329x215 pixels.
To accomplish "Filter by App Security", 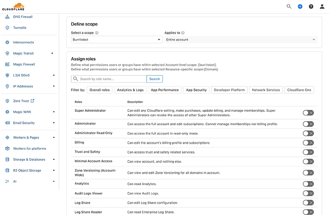I will [196, 90].
